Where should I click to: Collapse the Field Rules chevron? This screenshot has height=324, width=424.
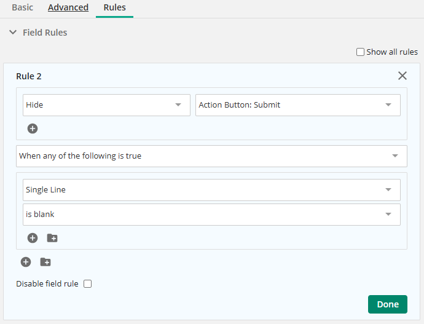[x=13, y=33]
